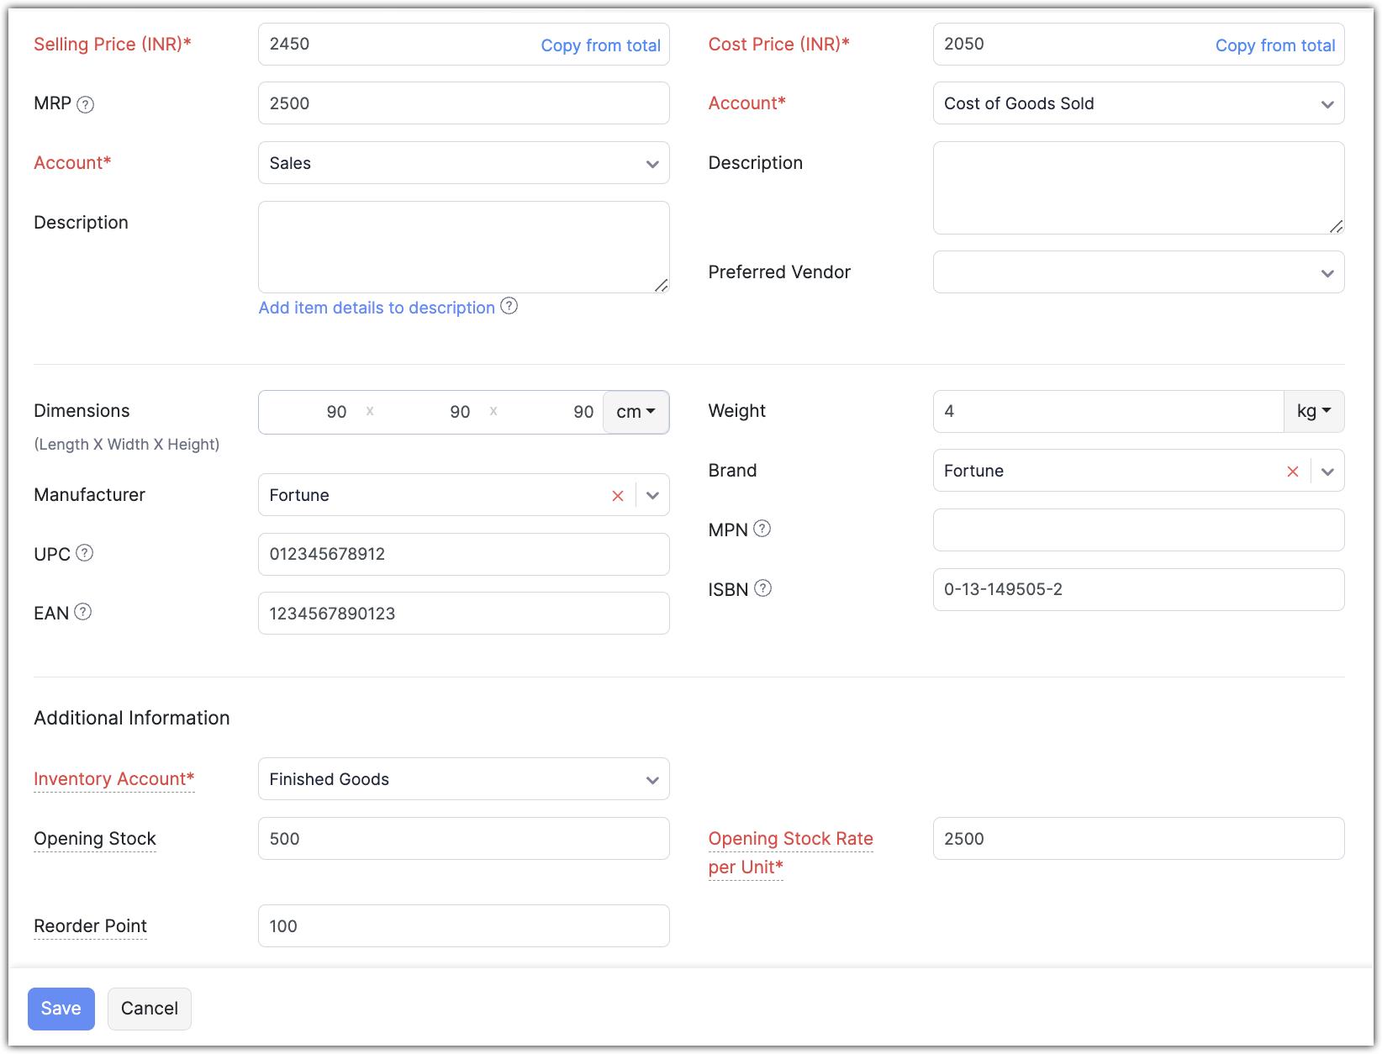The width and height of the screenshot is (1382, 1054).
Task: Click Copy from total in Selling Price
Action: 600,45
